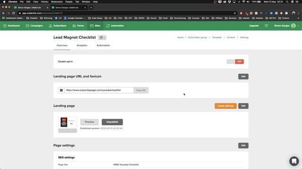
Task: Open the Forms section
Action: (78, 26)
